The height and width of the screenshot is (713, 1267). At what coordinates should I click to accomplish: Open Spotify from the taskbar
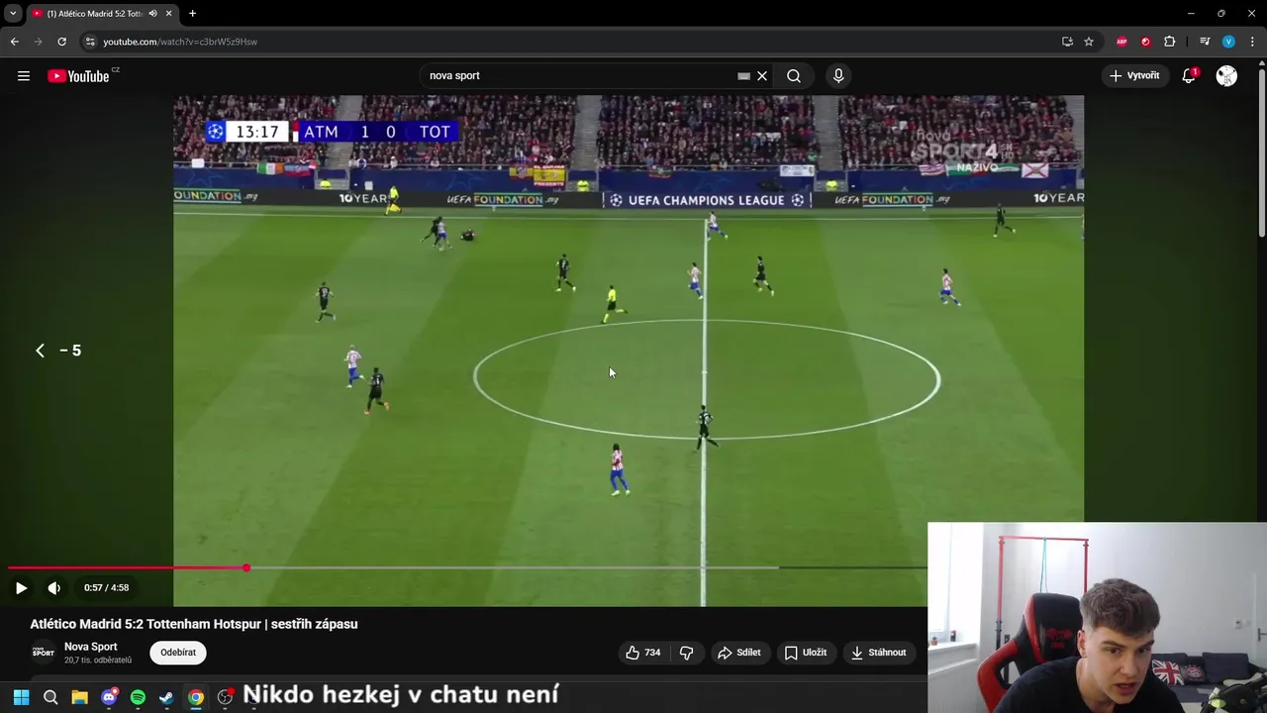point(138,697)
